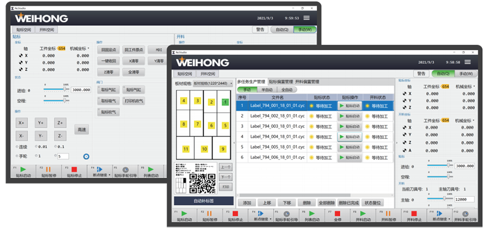Open the hamburger menu in front window header
The image size is (484, 228).
(468, 62)
